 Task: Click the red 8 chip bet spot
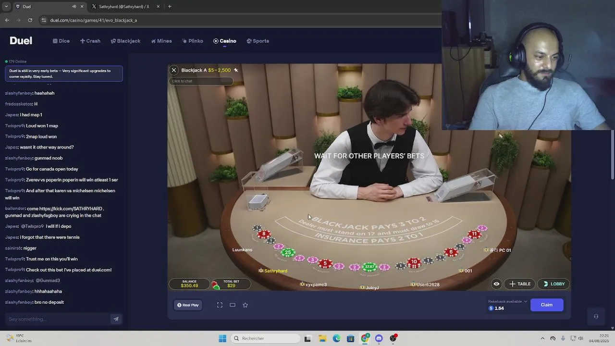click(x=264, y=235)
